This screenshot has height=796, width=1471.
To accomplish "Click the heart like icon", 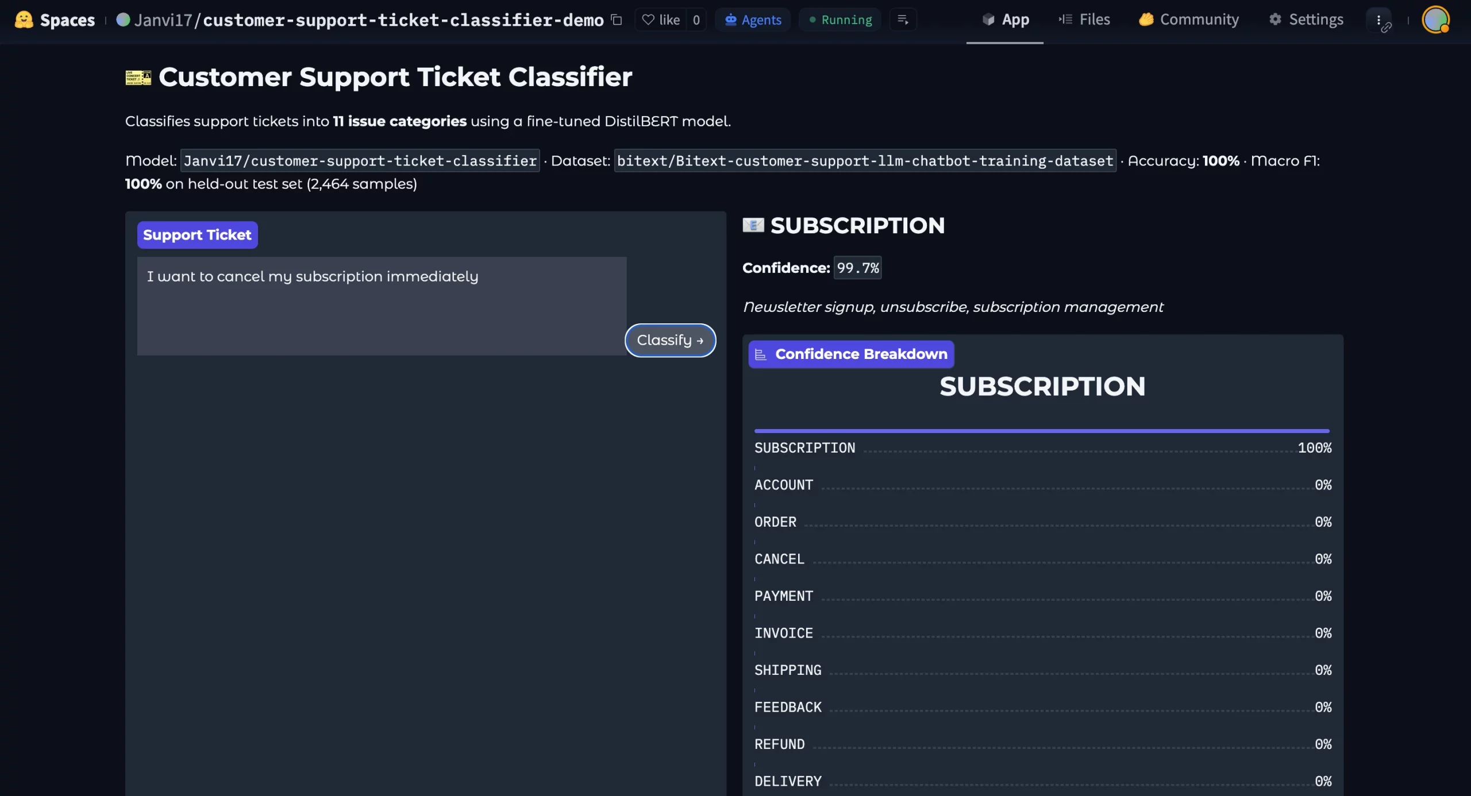I will pyautogui.click(x=648, y=20).
